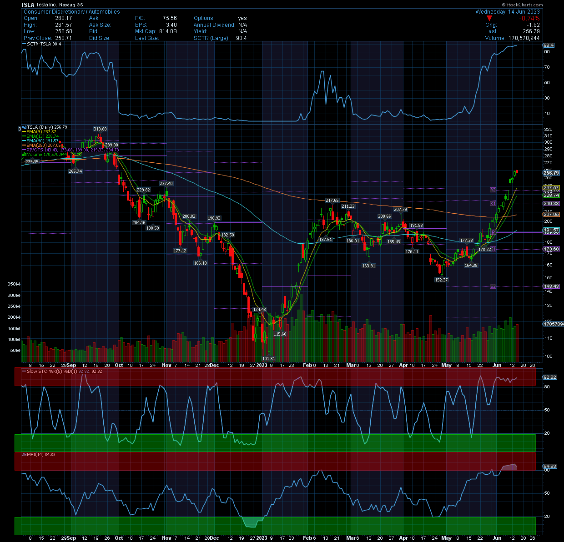Click the 143.43 purple axis tag
Image resolution: width=564 pixels, height=542 pixels.
point(551,286)
